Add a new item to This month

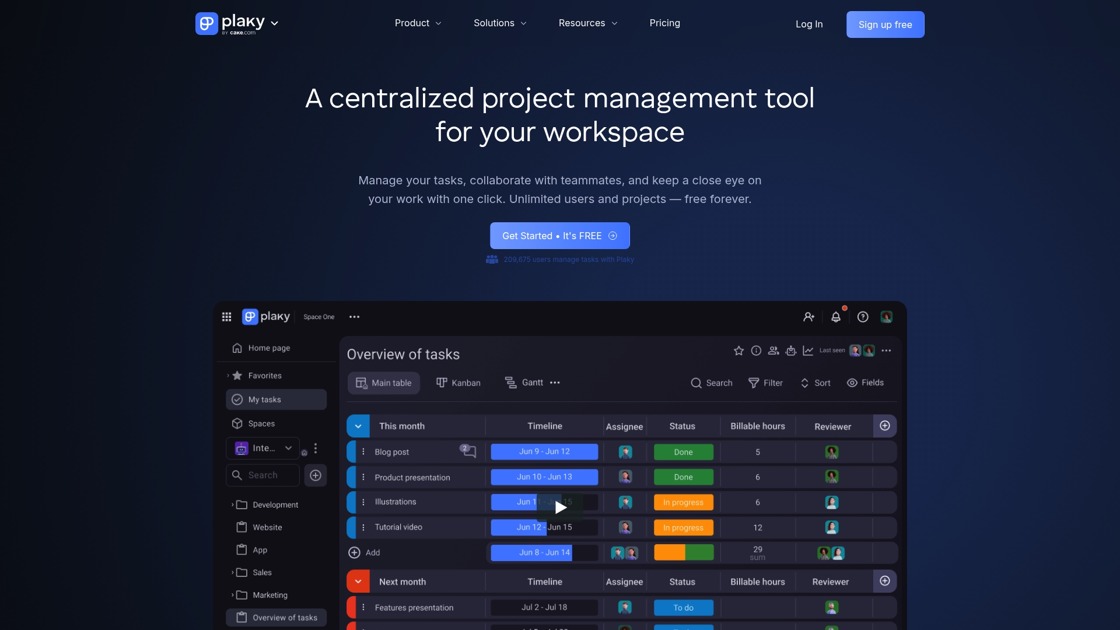[364, 552]
